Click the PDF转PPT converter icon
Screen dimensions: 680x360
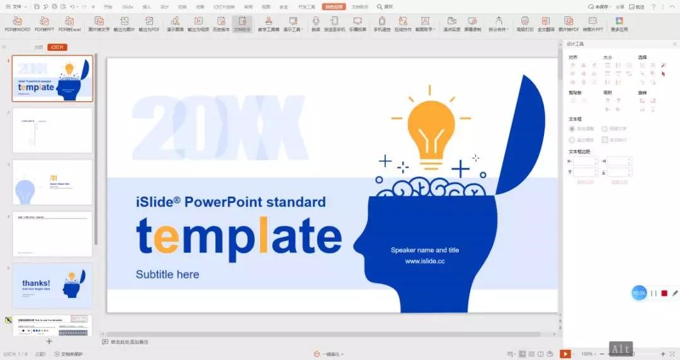click(x=44, y=21)
